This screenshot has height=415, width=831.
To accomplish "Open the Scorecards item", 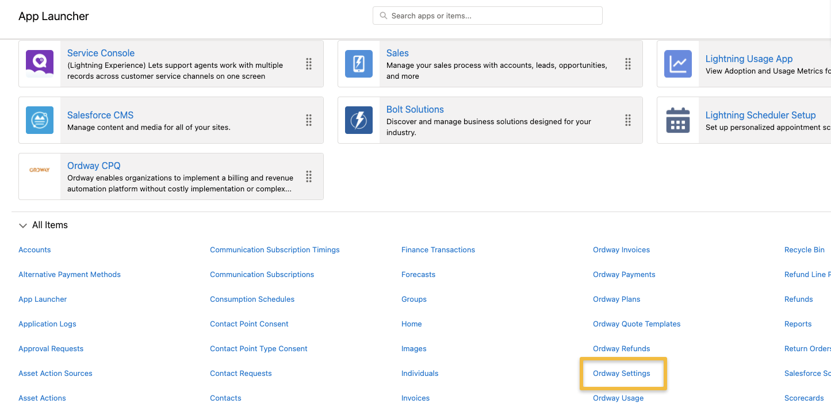I will (x=804, y=398).
